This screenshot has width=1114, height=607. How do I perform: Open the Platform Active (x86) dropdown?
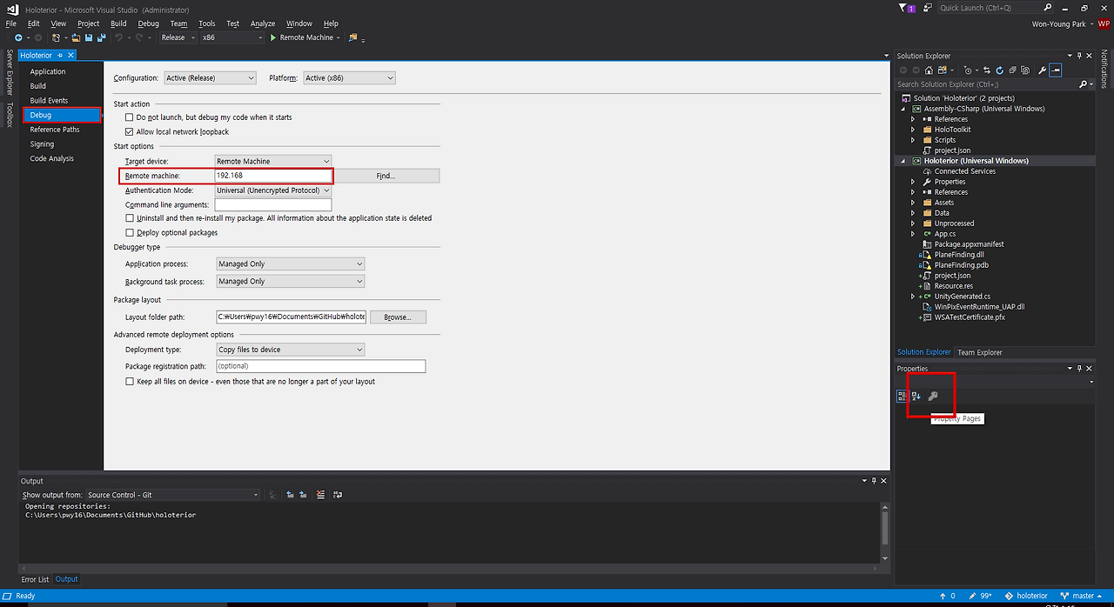tap(349, 77)
